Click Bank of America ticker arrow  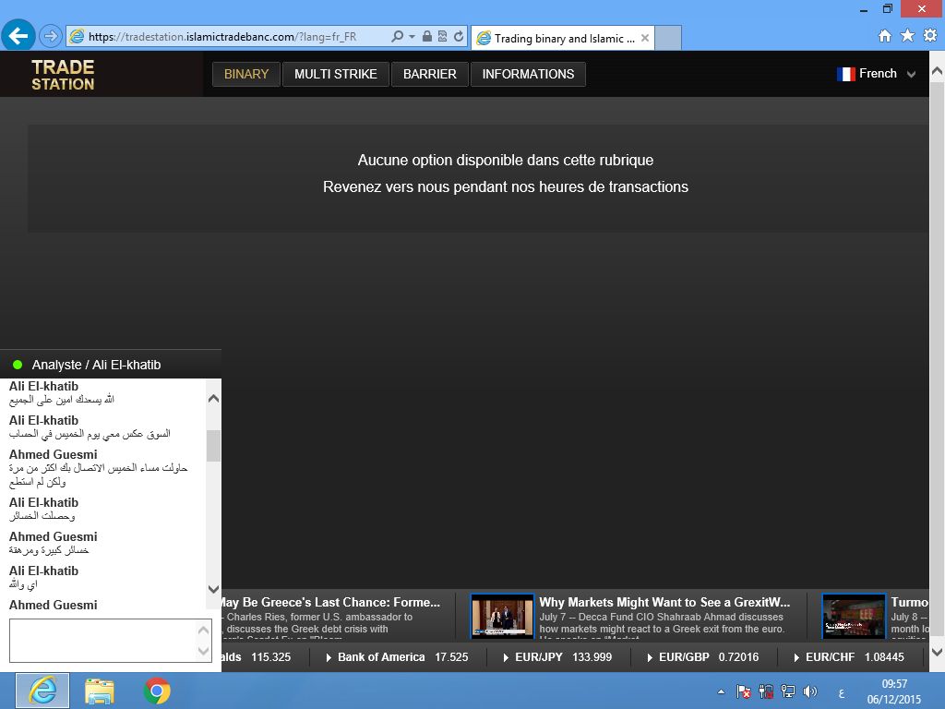pos(329,657)
